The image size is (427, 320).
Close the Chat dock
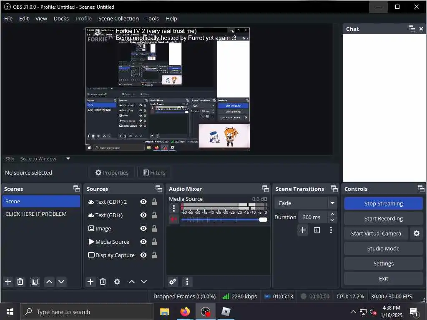(421, 29)
